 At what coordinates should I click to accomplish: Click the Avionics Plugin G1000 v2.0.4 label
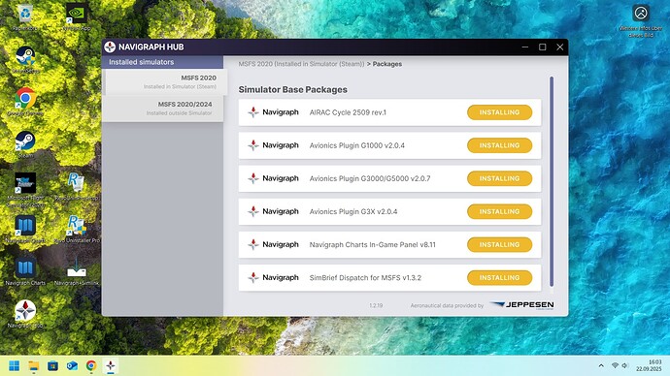[356, 145]
